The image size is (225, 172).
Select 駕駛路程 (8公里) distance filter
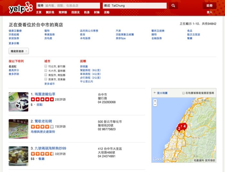(x=91, y=70)
